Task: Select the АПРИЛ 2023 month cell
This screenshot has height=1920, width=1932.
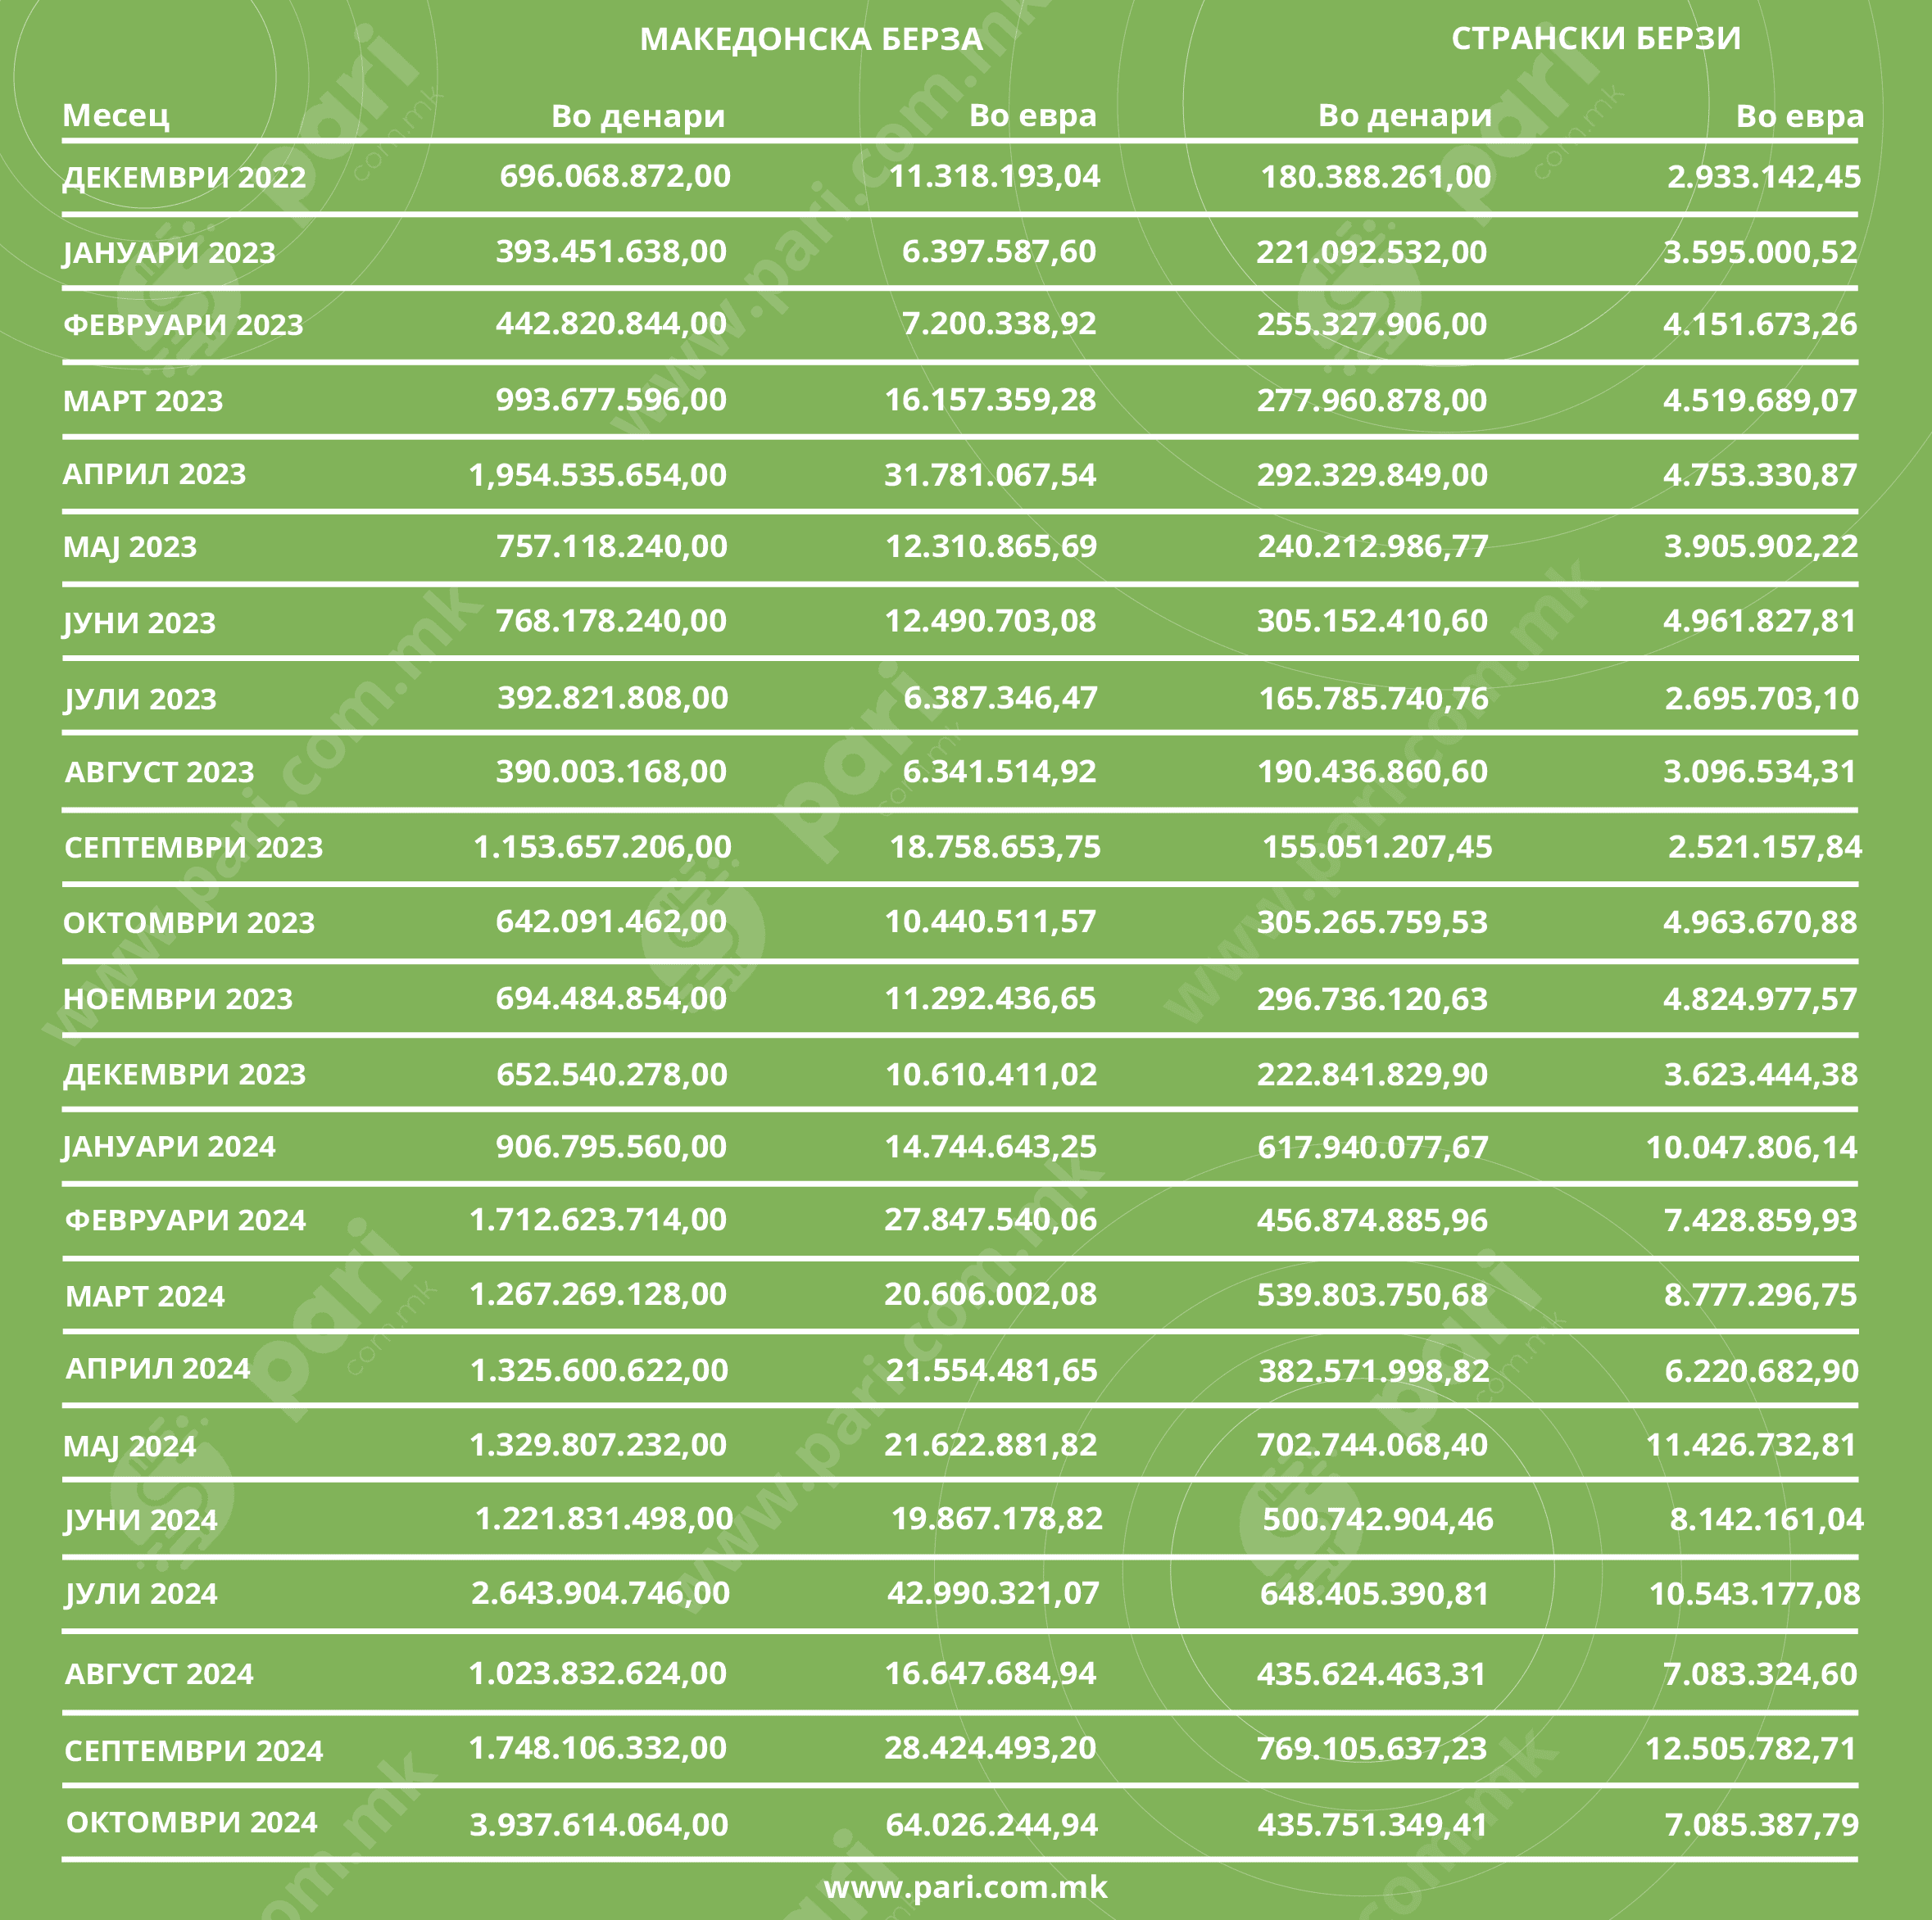Action: click(x=154, y=473)
